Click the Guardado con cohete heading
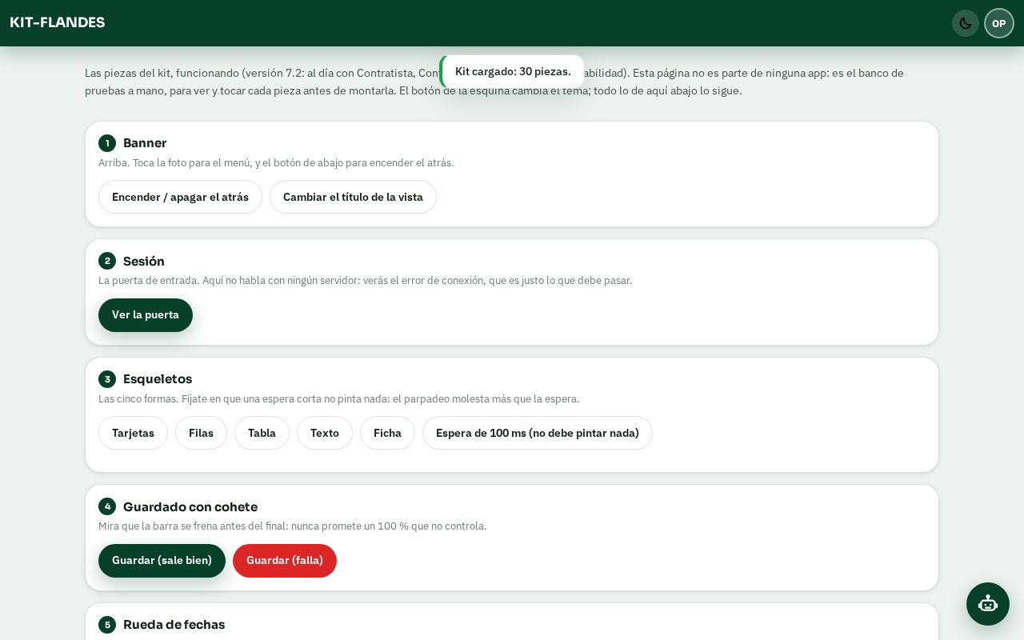This screenshot has width=1024, height=640. pos(190,507)
